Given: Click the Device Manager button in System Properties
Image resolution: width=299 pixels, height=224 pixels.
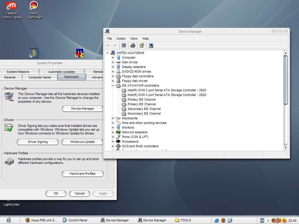Looking at the screenshot, I should pos(83,108).
